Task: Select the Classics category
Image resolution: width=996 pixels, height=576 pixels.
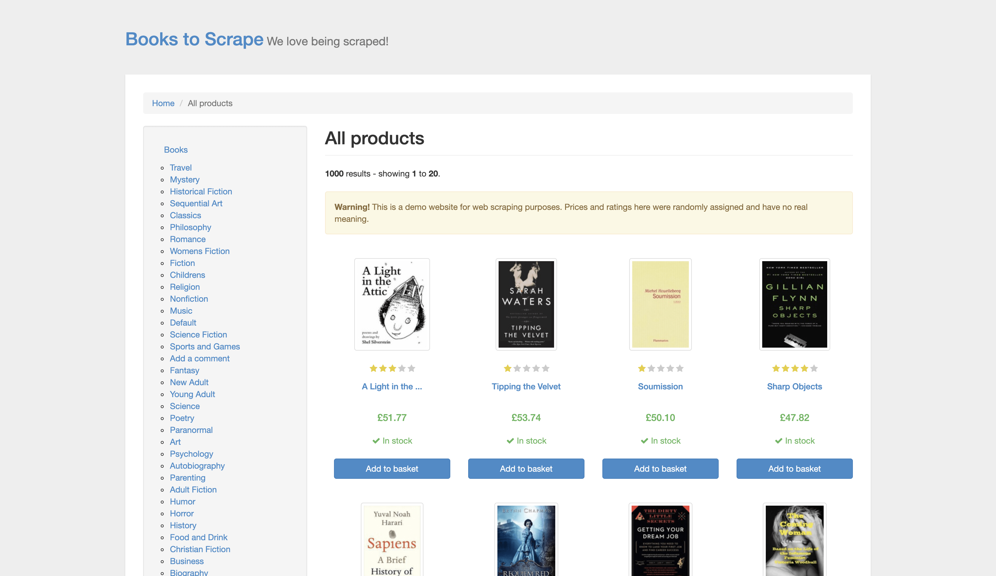Action: (185, 215)
